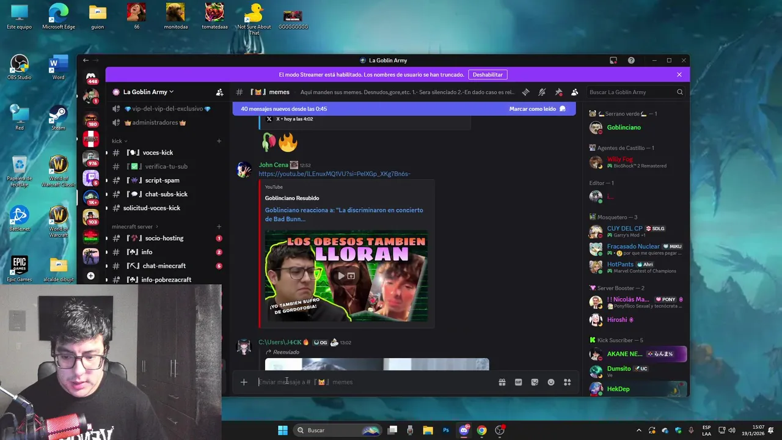
Task: Open the GIF picker
Action: (518, 382)
